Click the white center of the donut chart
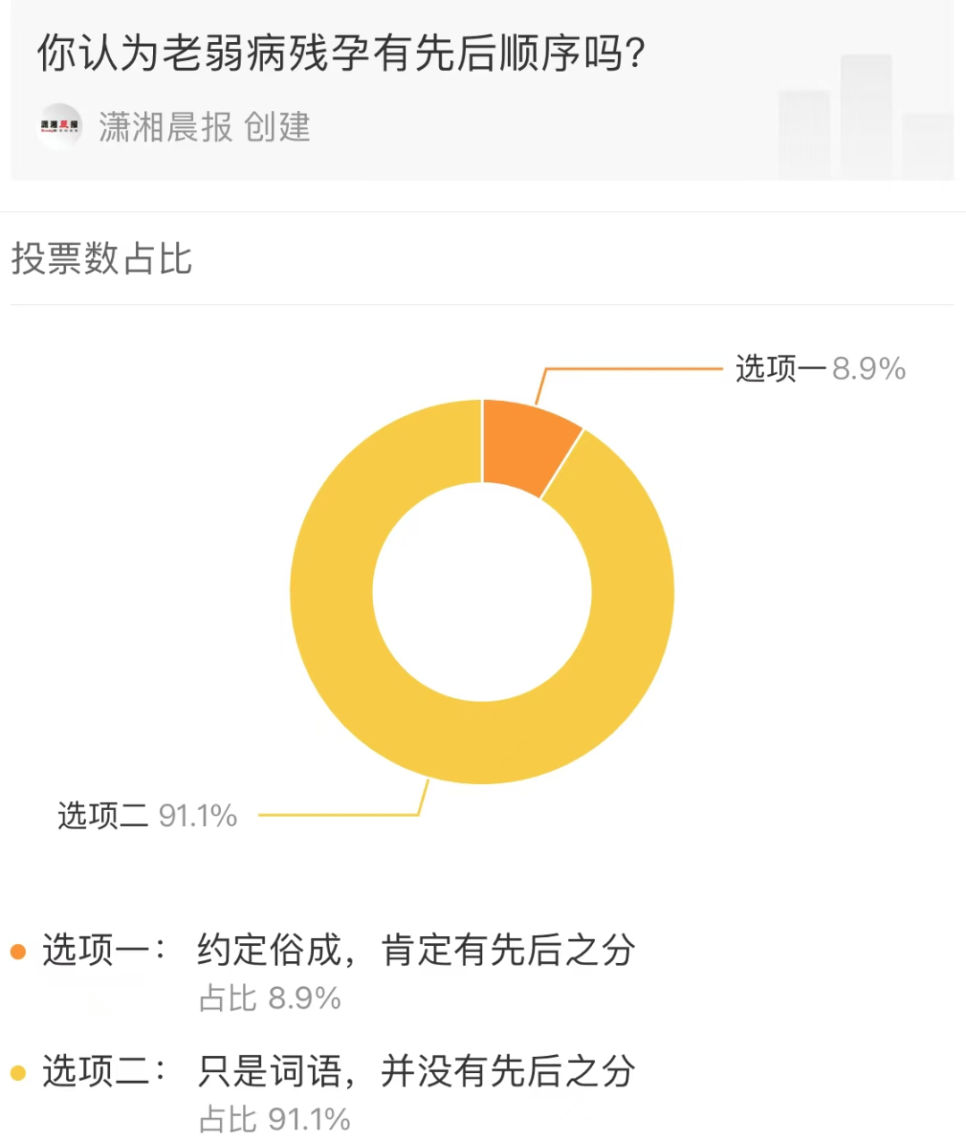 tap(482, 592)
